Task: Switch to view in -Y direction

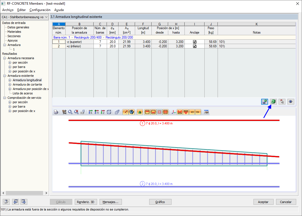Action: pyautogui.click(x=97, y=112)
